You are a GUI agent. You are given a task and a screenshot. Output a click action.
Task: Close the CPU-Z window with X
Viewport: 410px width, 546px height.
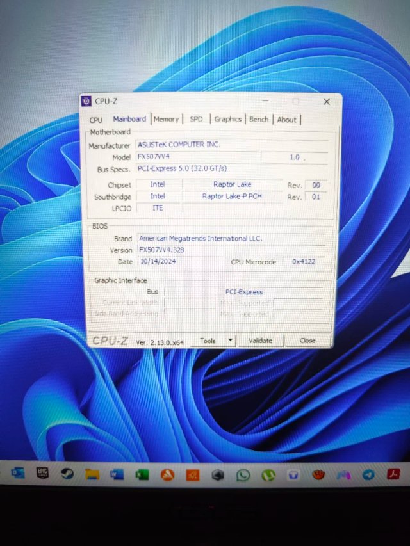pos(327,102)
